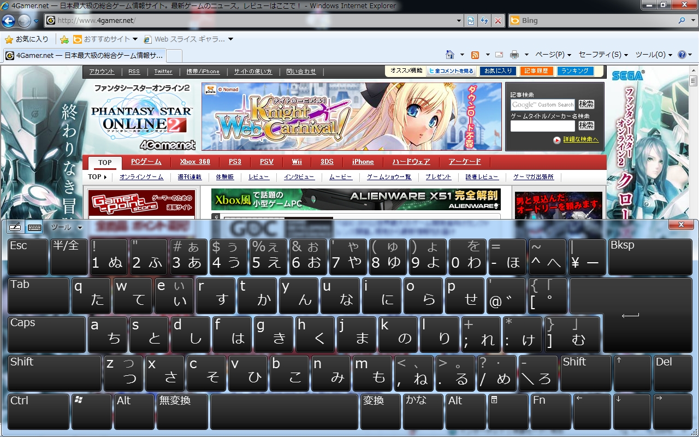Toggle the Alt key next to 無変換
The image size is (699, 437).
(x=134, y=411)
